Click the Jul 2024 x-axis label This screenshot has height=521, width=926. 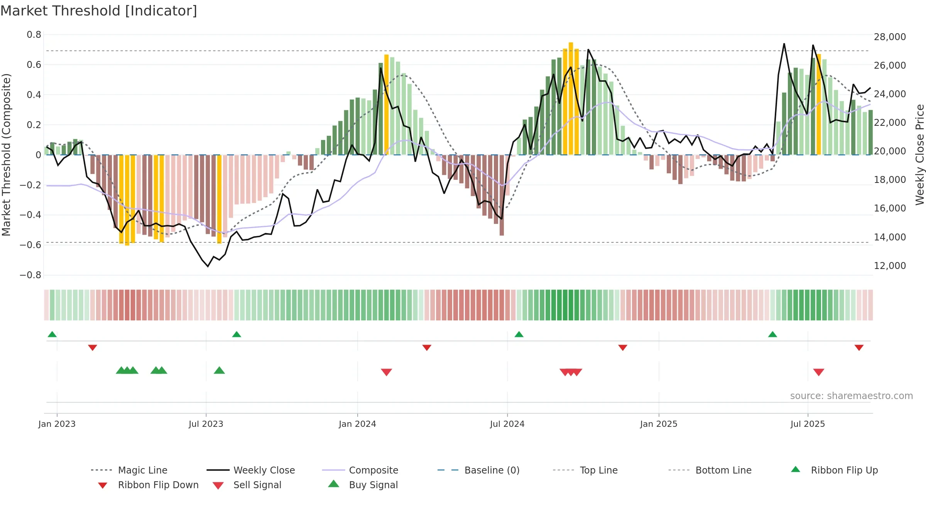tap(507, 424)
